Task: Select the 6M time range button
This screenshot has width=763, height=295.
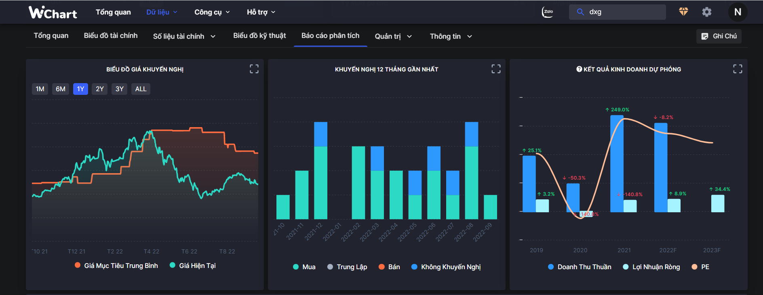Action: tap(61, 89)
